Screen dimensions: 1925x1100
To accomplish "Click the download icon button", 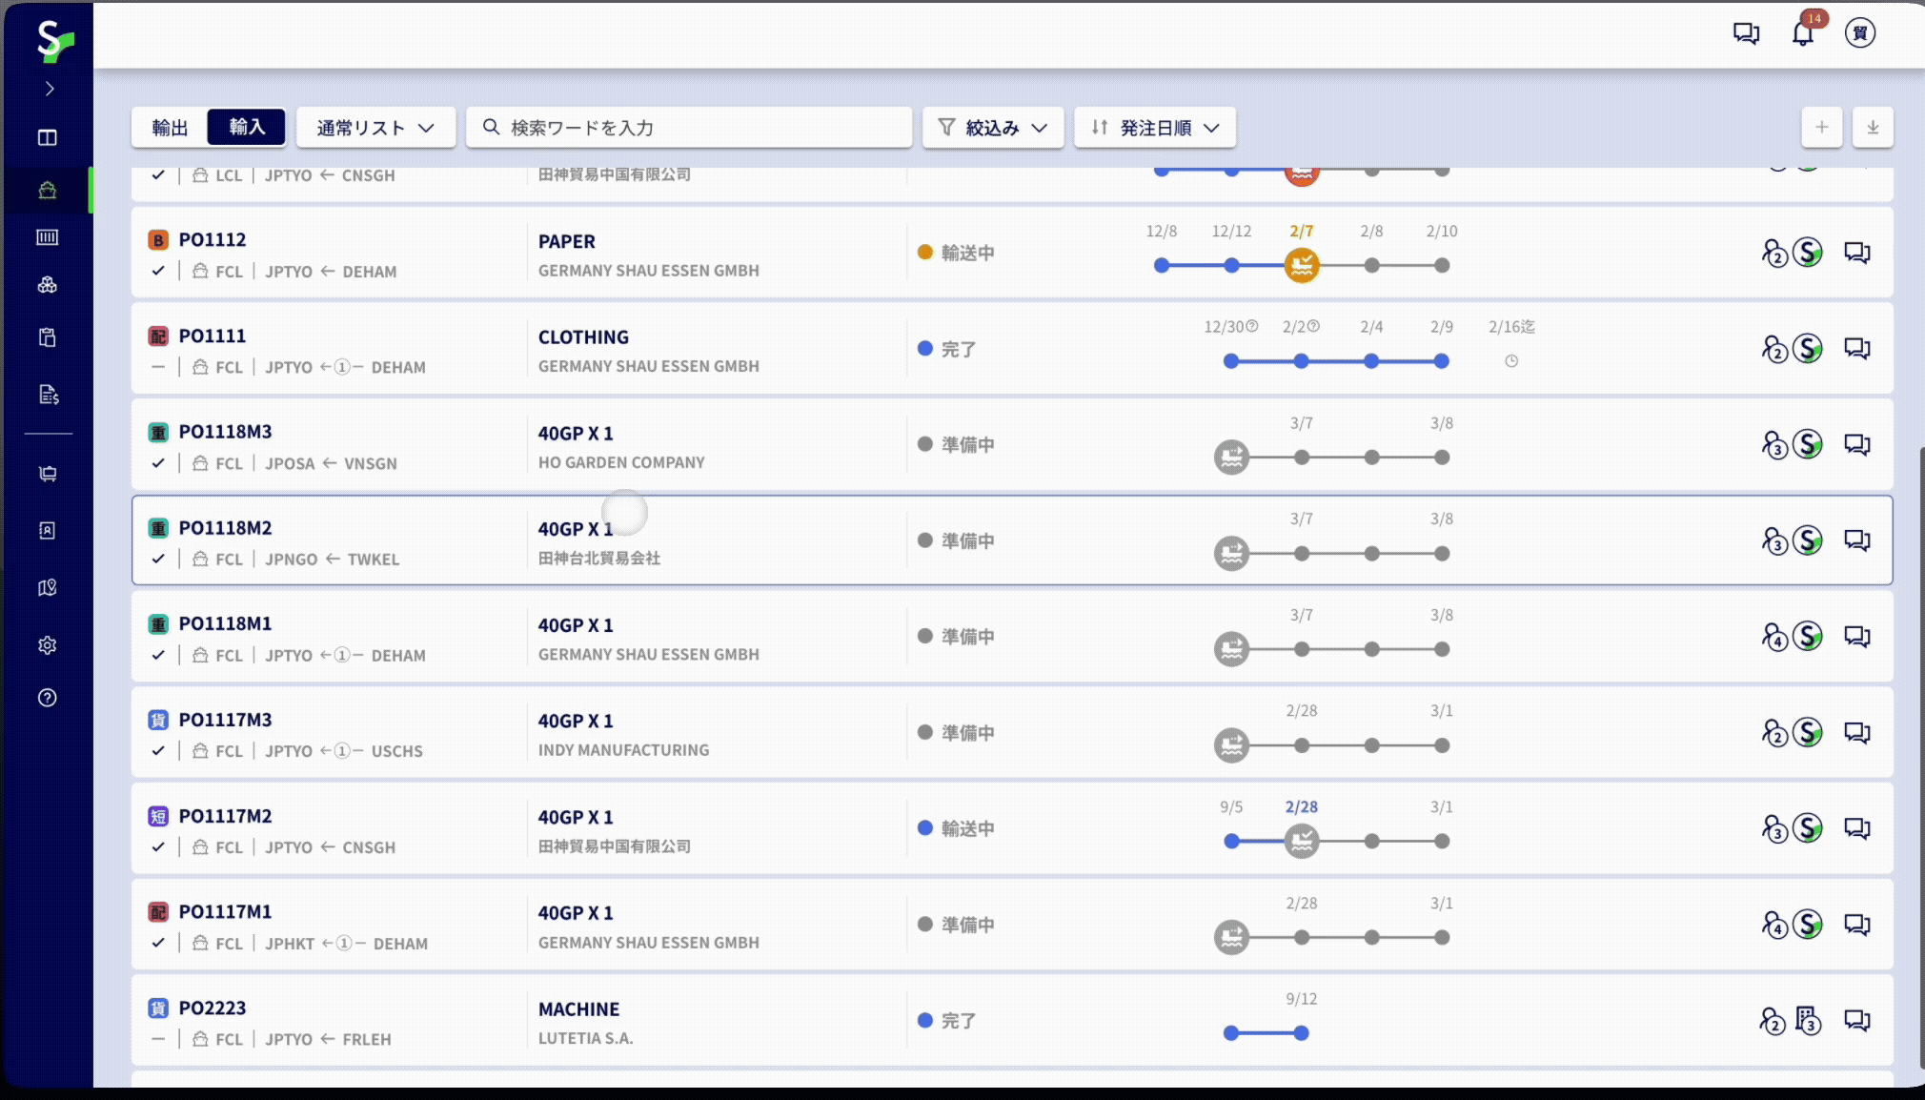I will [1873, 128].
